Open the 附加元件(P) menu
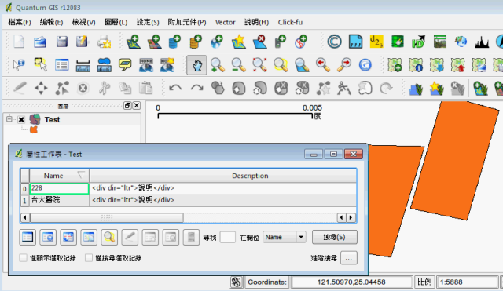Viewport: 503px width, 291px height. coord(187,22)
